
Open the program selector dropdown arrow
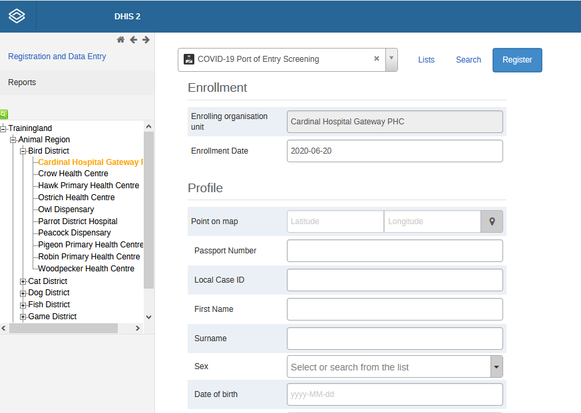click(391, 59)
